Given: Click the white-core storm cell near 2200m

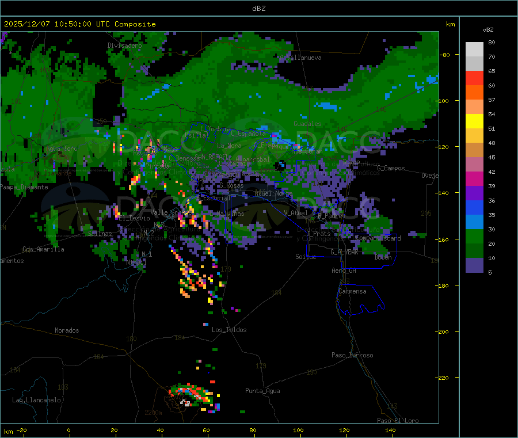Looking at the screenshot, I should (x=186, y=403).
